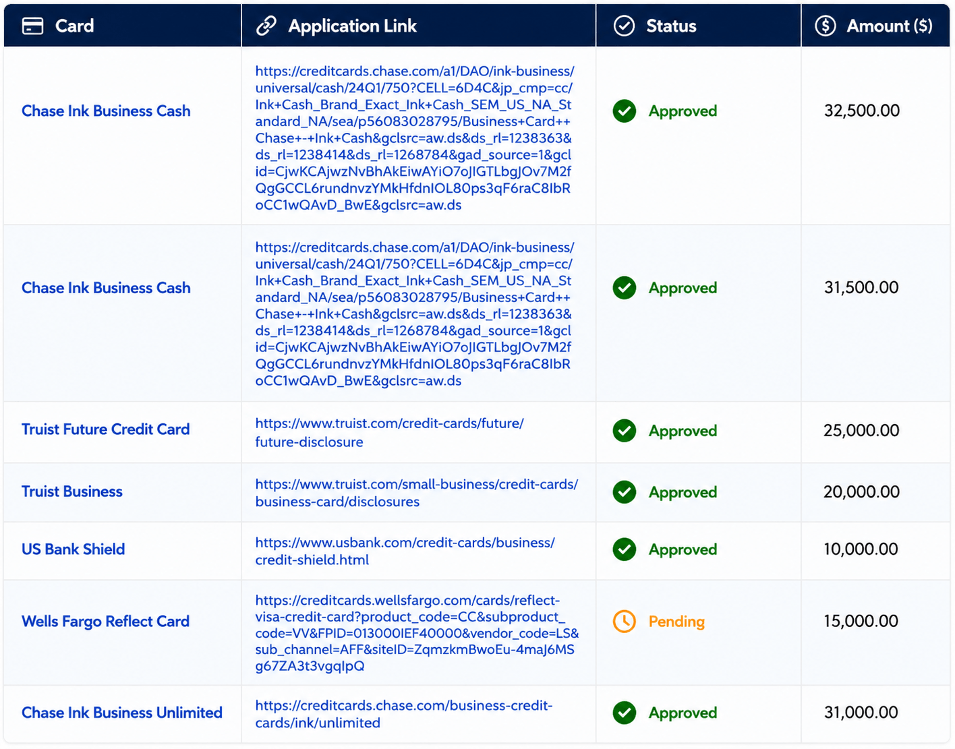Click the Amount ($) column header
The image size is (955, 749).
875,26
